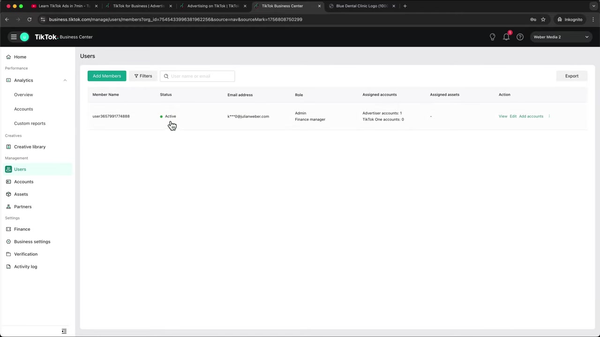
Task: Open the Accounts analytics sub-item
Action: [23, 109]
